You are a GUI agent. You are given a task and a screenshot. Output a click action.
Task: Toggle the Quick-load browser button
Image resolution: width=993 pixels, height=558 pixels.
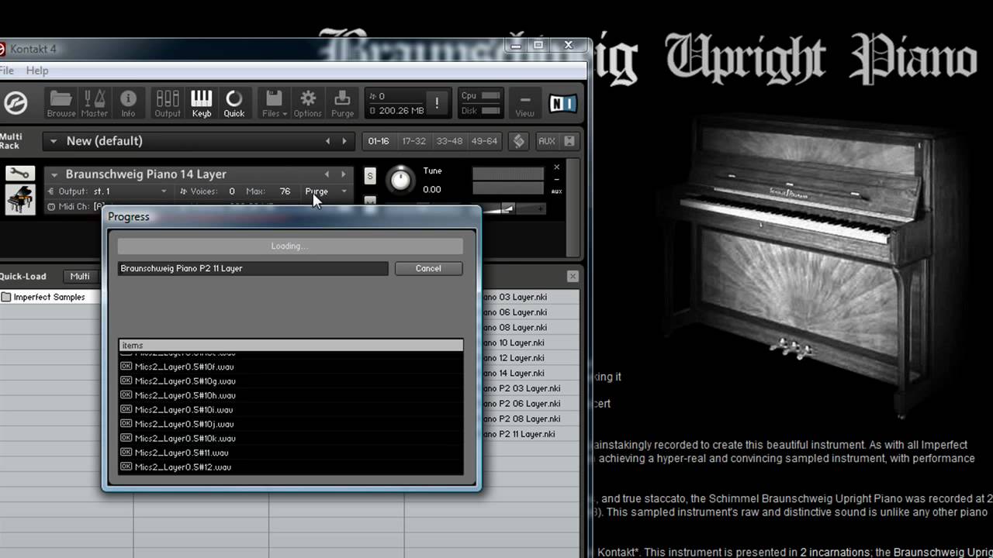coord(234,103)
